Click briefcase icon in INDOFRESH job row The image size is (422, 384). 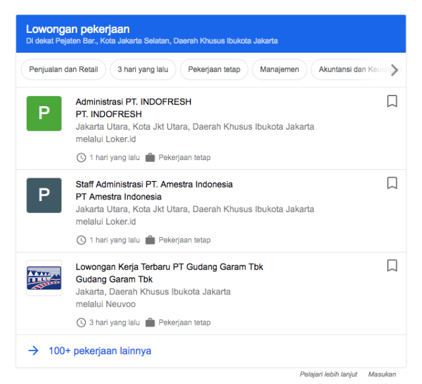click(150, 157)
